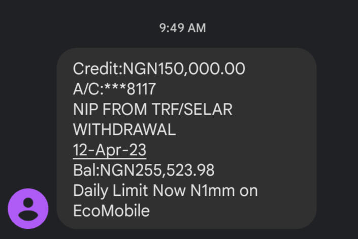Tap the Daily Limit Now N1mm line
The height and width of the screenshot is (239, 358).
coord(166,191)
